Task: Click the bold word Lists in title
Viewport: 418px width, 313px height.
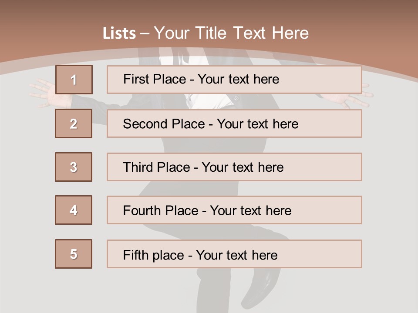Action: [119, 33]
